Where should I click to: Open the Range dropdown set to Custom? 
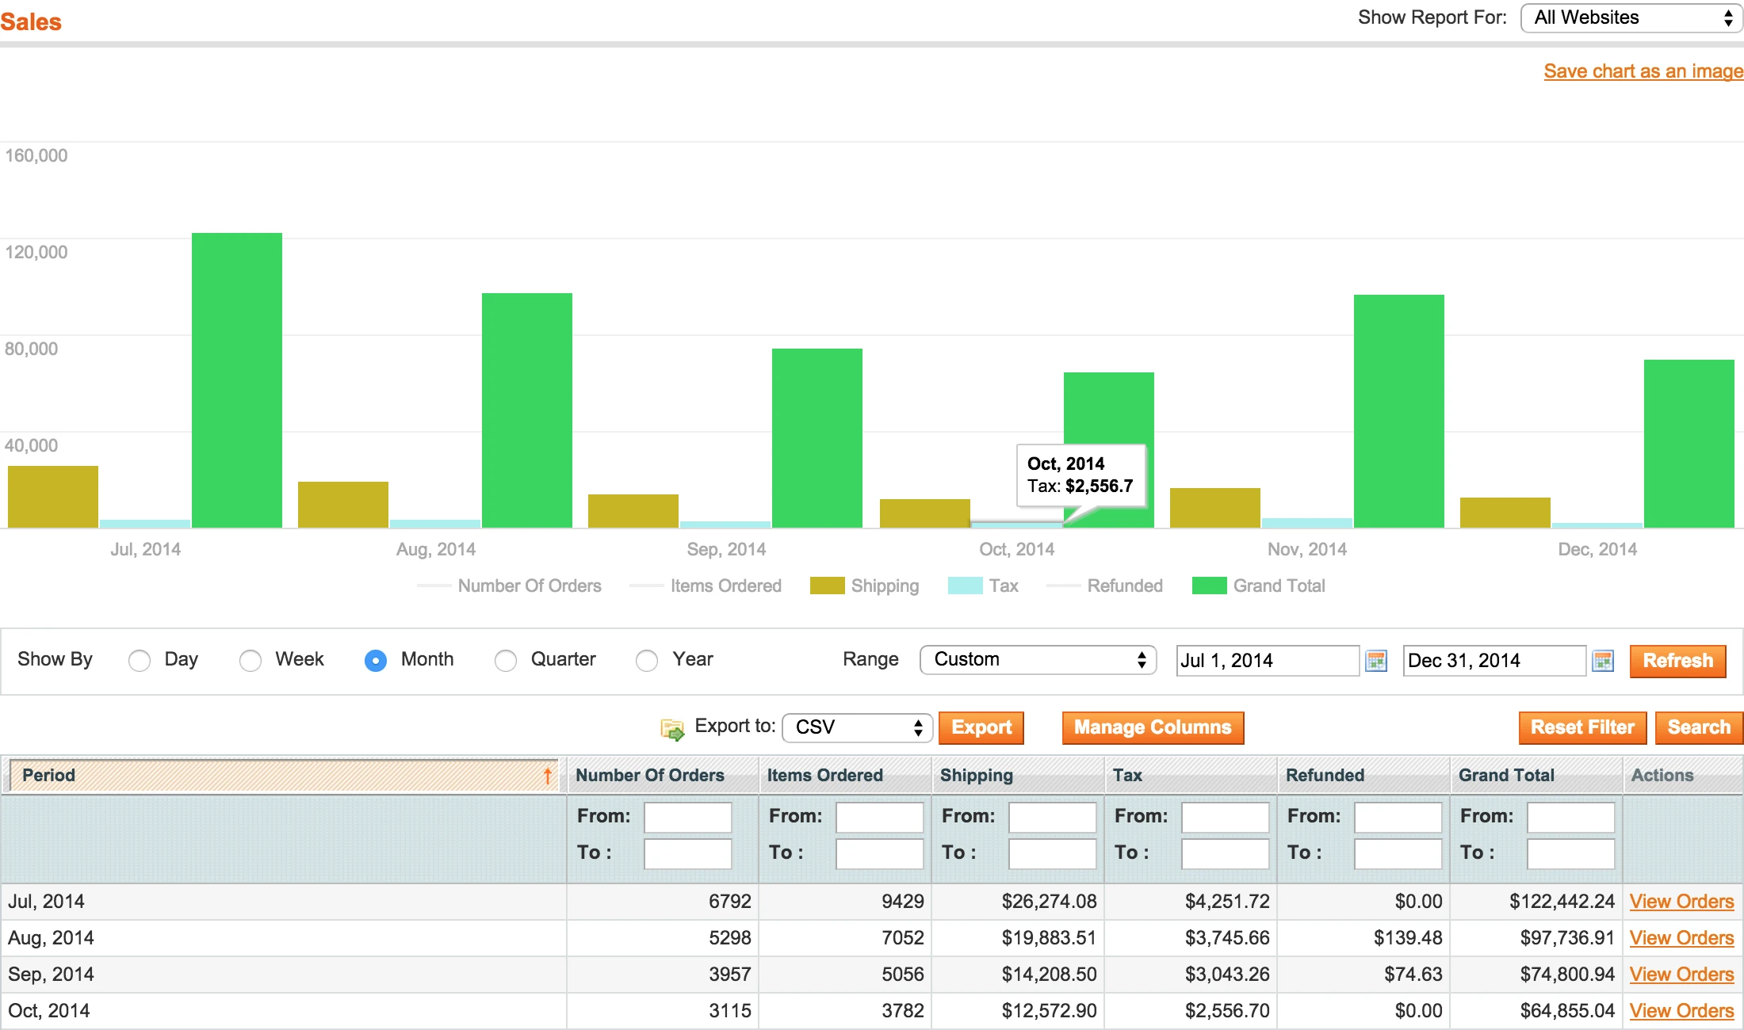[1038, 659]
